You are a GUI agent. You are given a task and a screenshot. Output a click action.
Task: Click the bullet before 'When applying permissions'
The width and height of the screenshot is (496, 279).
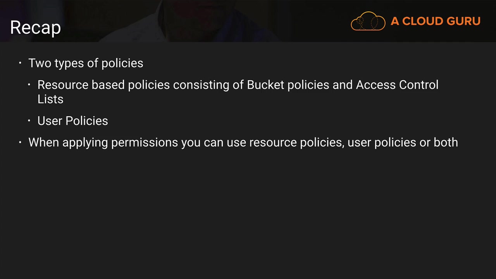tap(21, 142)
